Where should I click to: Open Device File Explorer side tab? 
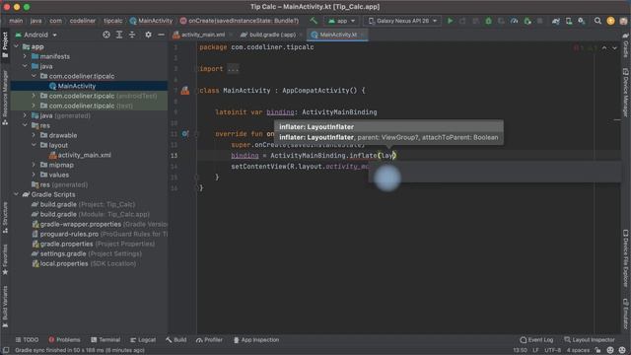click(626, 258)
